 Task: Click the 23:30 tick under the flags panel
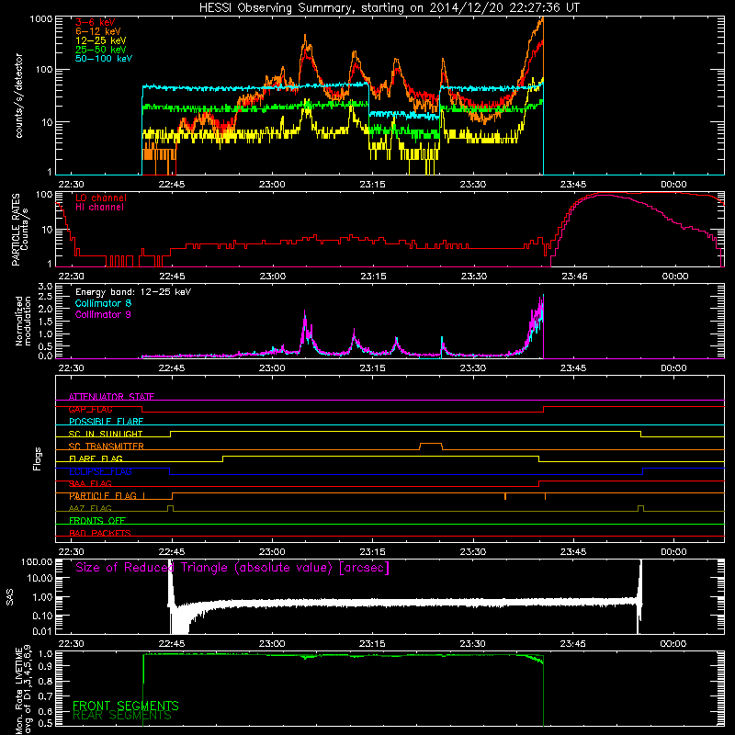[x=473, y=552]
